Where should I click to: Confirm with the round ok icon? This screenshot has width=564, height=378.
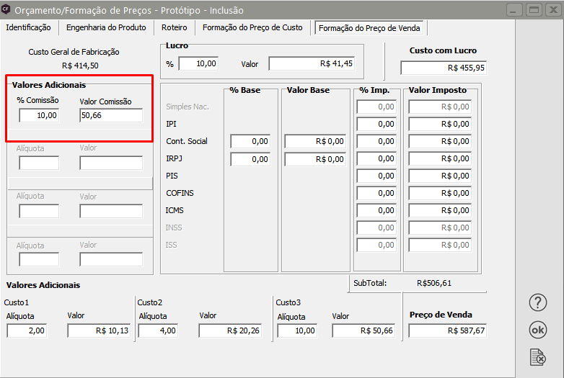537,329
